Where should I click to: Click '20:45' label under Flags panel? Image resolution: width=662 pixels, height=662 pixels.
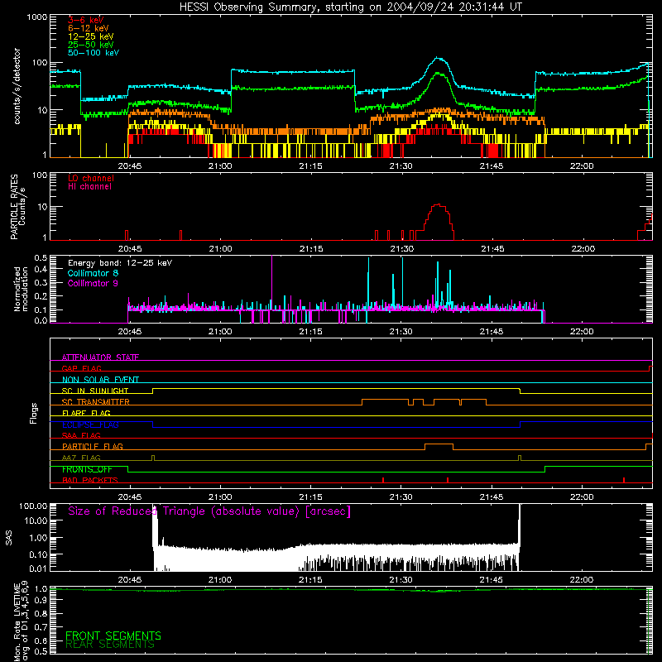coord(130,497)
